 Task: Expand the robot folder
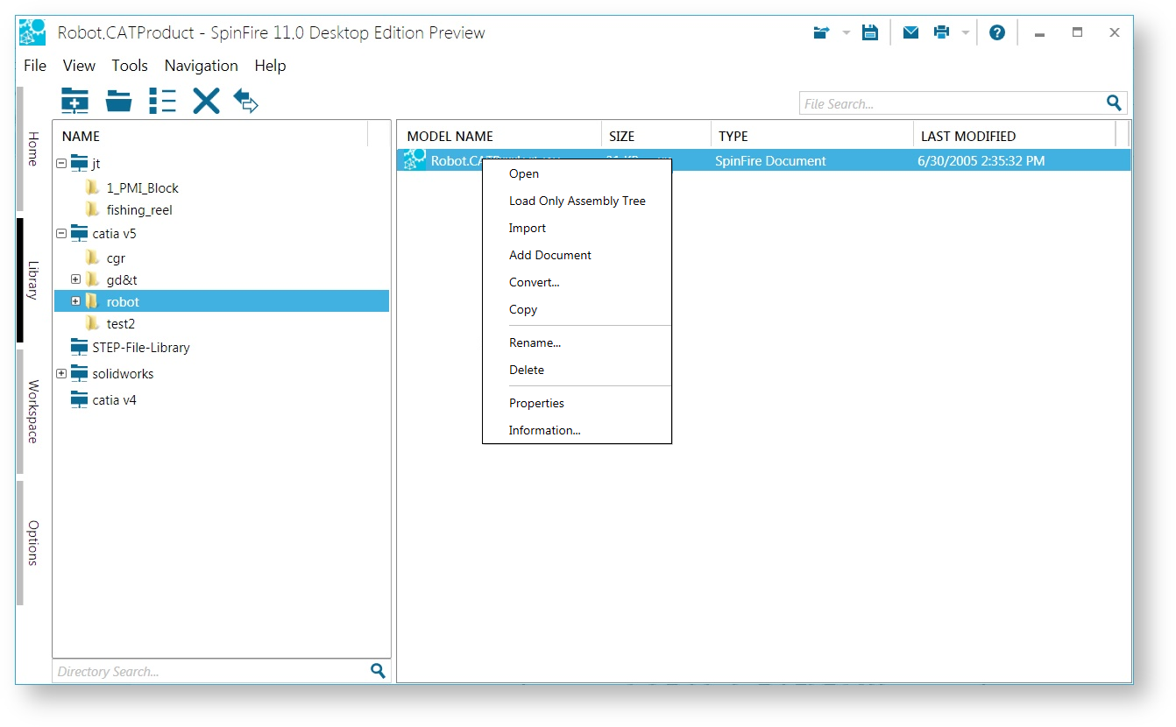pyautogui.click(x=75, y=301)
